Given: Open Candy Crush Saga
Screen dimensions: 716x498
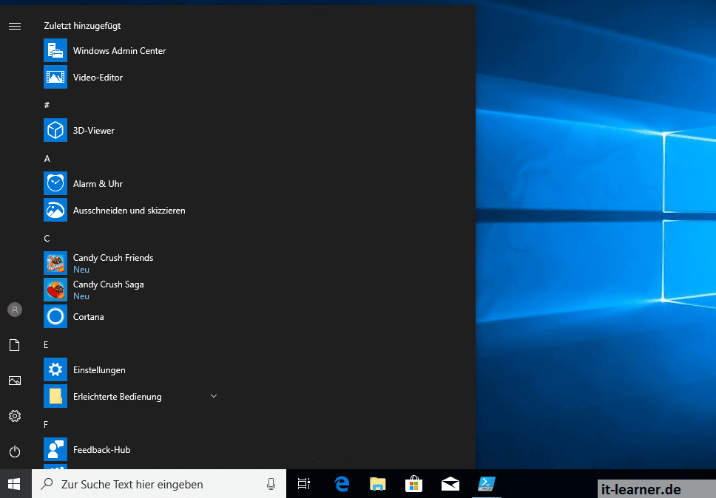Looking at the screenshot, I should point(108,284).
